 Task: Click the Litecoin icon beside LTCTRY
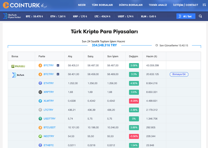[40, 110]
